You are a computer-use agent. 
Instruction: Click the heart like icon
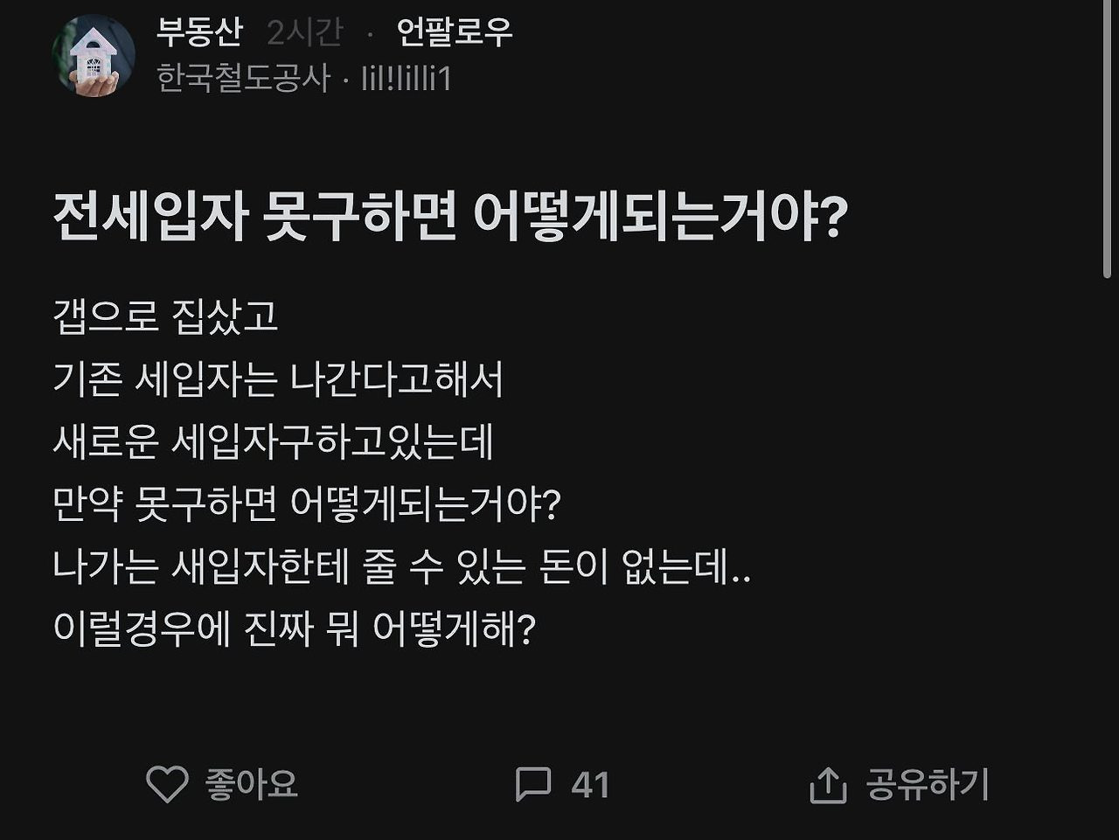tap(166, 784)
